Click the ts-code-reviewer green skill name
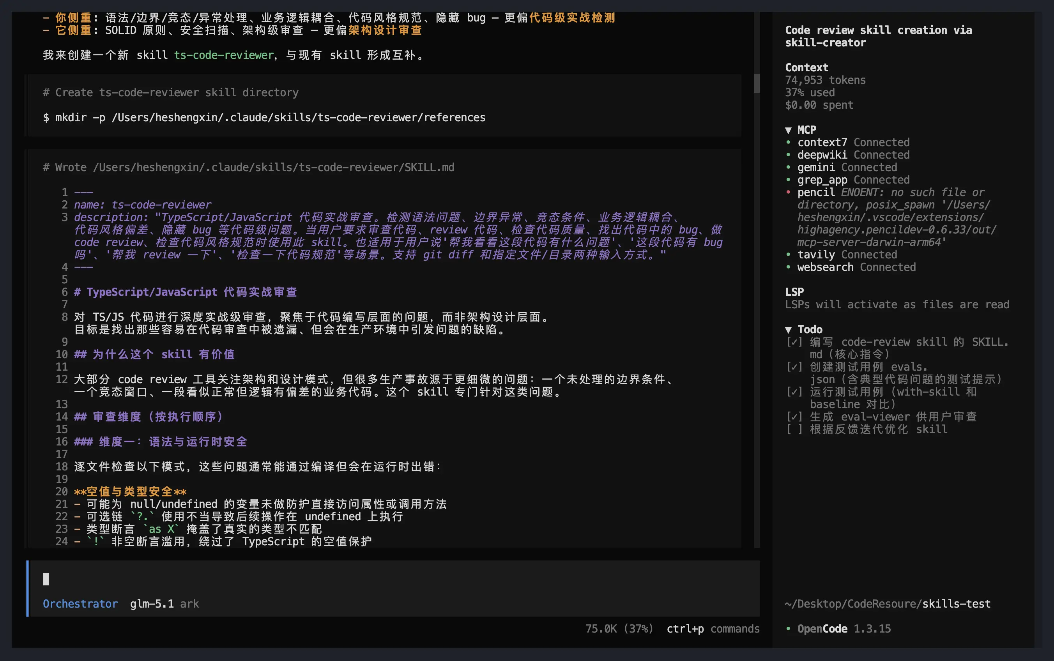 pyautogui.click(x=224, y=55)
